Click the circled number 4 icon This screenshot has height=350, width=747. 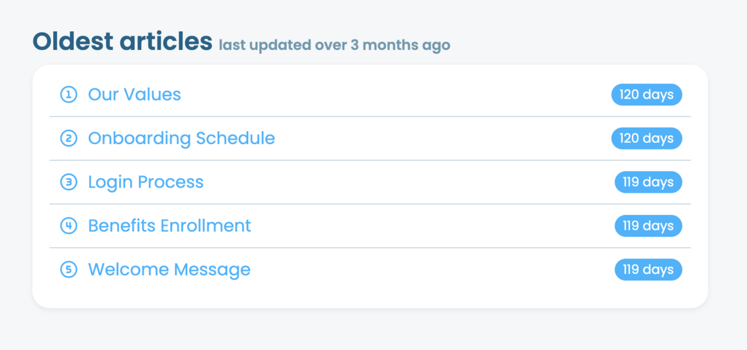(68, 226)
